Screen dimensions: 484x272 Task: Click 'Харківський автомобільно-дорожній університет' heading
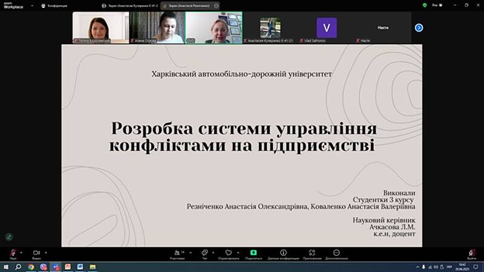coord(241,74)
